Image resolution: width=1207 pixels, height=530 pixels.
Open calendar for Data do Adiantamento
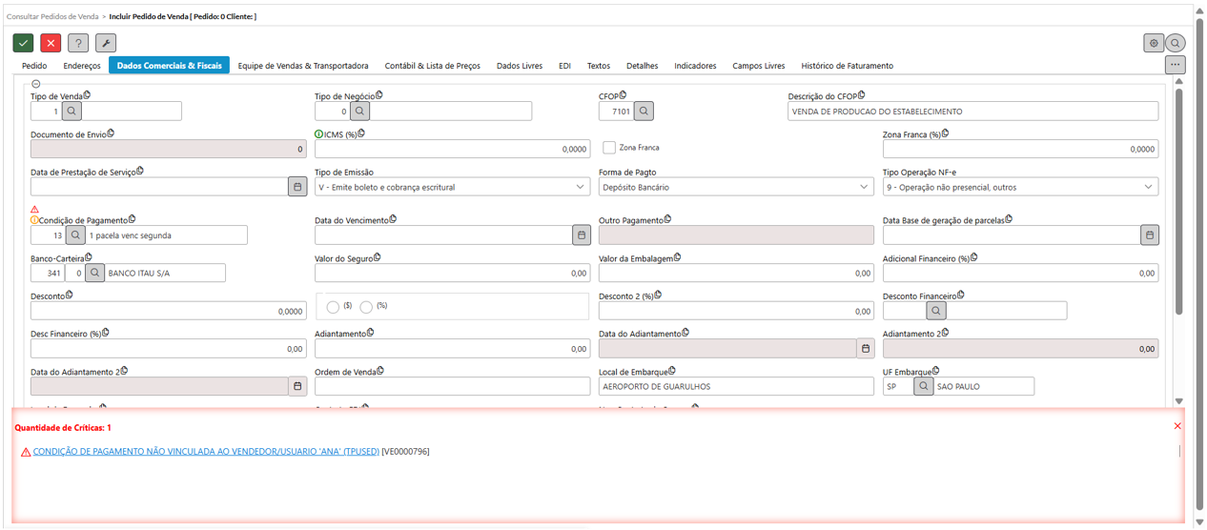[865, 349]
